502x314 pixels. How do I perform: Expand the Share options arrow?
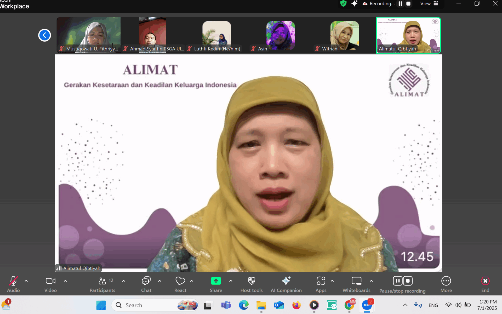pyautogui.click(x=231, y=281)
